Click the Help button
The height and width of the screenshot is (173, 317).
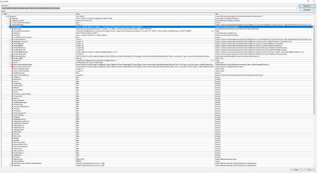[309, 170]
